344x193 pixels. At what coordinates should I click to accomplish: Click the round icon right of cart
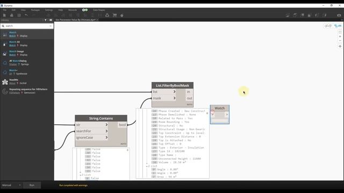(122, 16)
